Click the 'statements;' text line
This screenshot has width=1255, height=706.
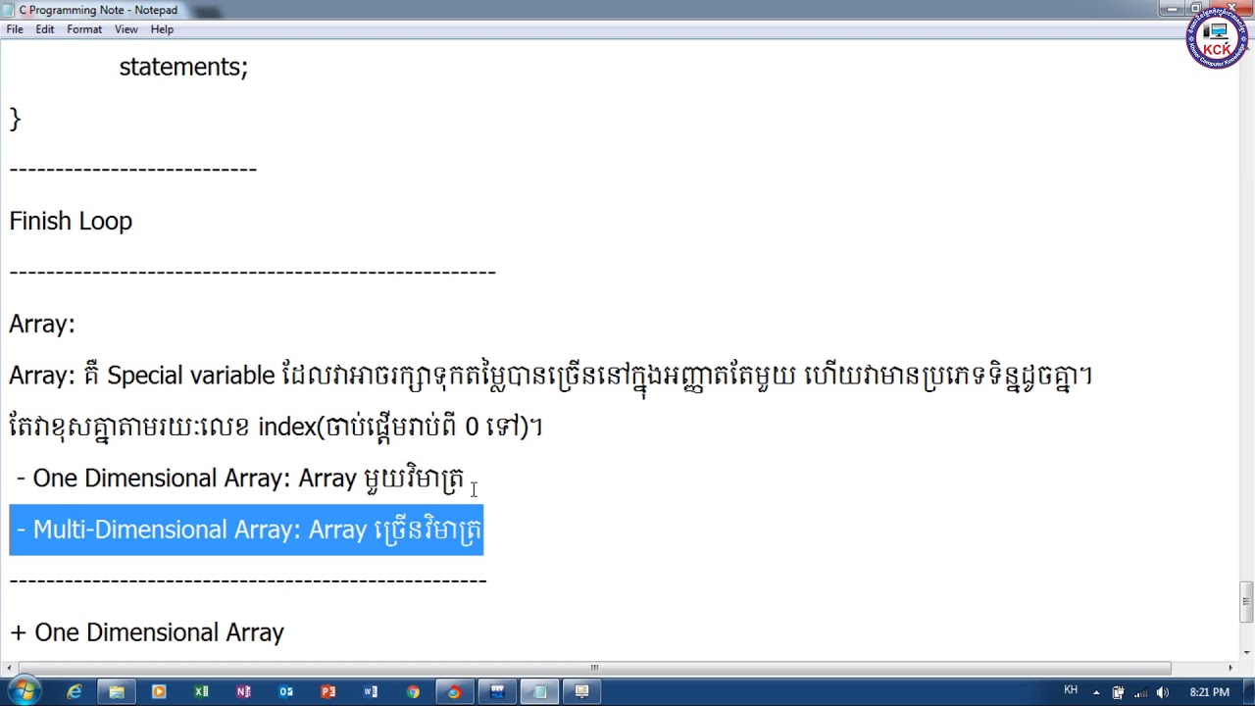(x=183, y=67)
